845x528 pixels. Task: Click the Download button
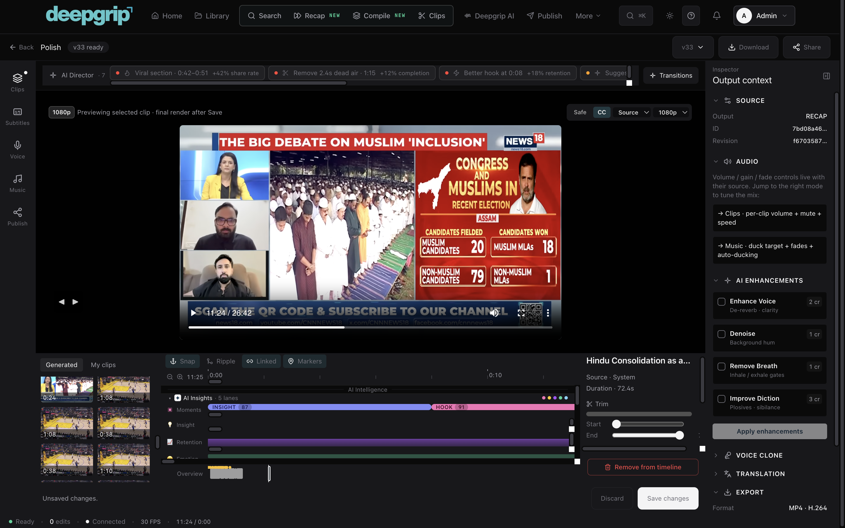click(748, 47)
